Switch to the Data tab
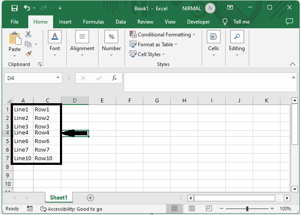Image resolution: width=301 pixels, height=215 pixels. (x=121, y=22)
